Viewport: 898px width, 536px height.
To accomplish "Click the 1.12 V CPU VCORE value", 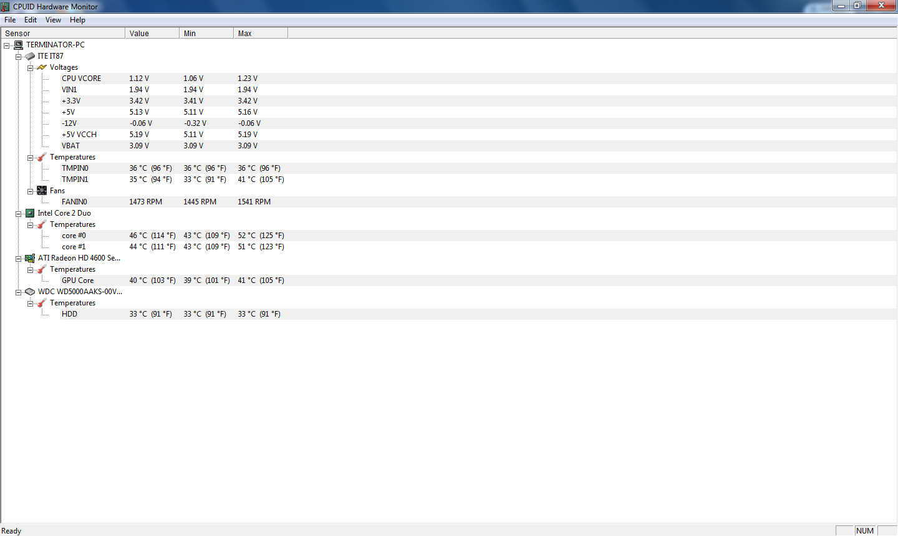I will (x=139, y=79).
